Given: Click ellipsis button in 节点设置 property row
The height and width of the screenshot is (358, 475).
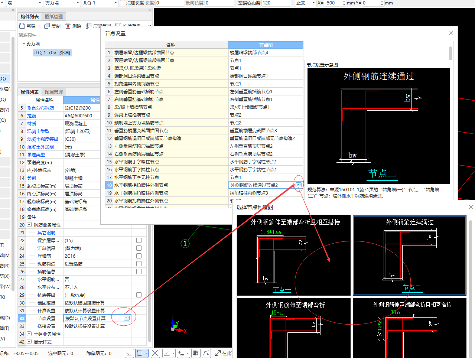Looking at the screenshot, I should (127, 318).
